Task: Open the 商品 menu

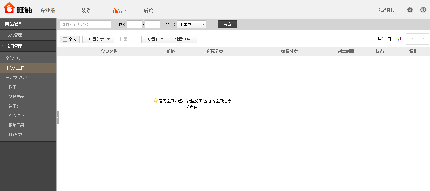Action: (x=119, y=10)
